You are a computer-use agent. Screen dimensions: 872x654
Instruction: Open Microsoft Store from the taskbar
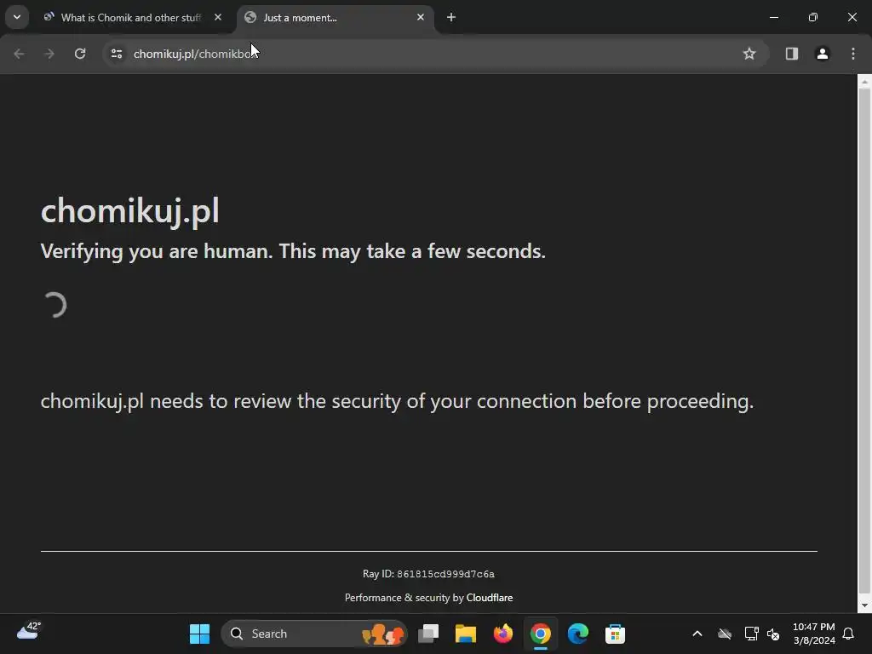615,634
